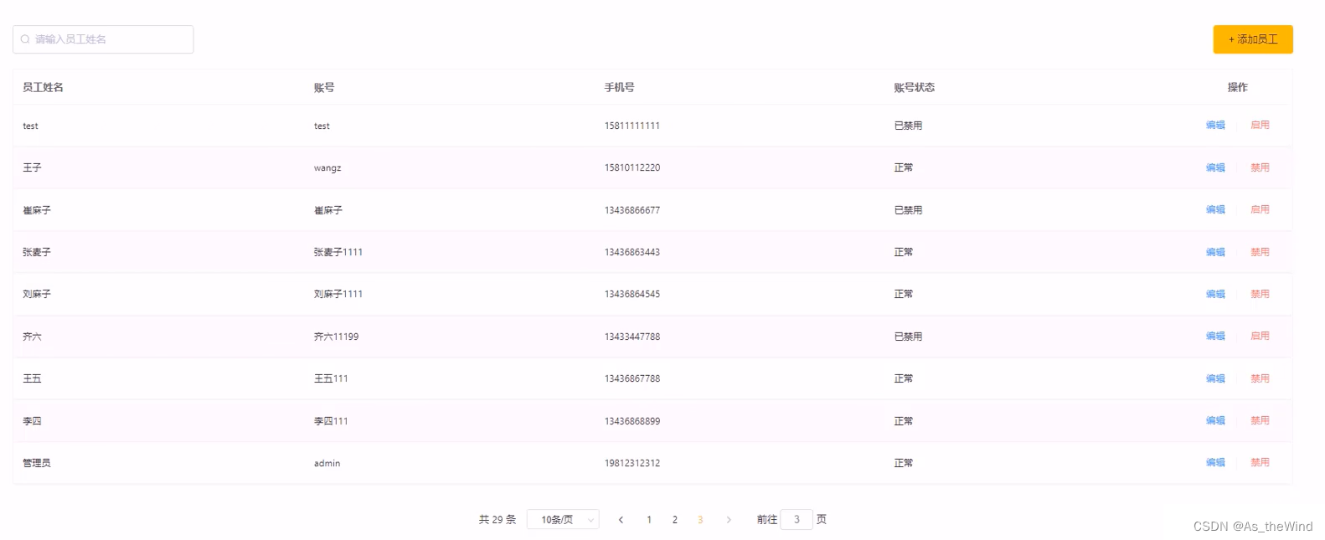This screenshot has width=1325, height=540.
Task: Edit the 管理员 employee row
Action: [1215, 463]
